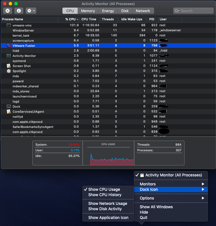Screen dimensions: 216x226
Task: Click the Threads 984 count
Action: click(178, 145)
